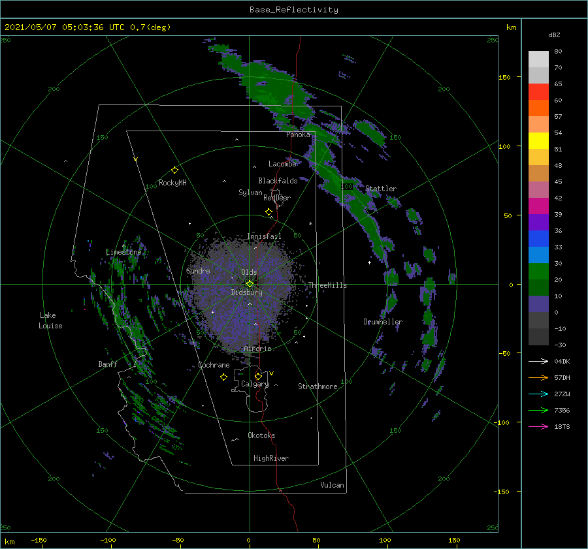Screen dimensions: 588x549
Task: Click the asterisk marker above ThreeHills
Action: (310, 224)
